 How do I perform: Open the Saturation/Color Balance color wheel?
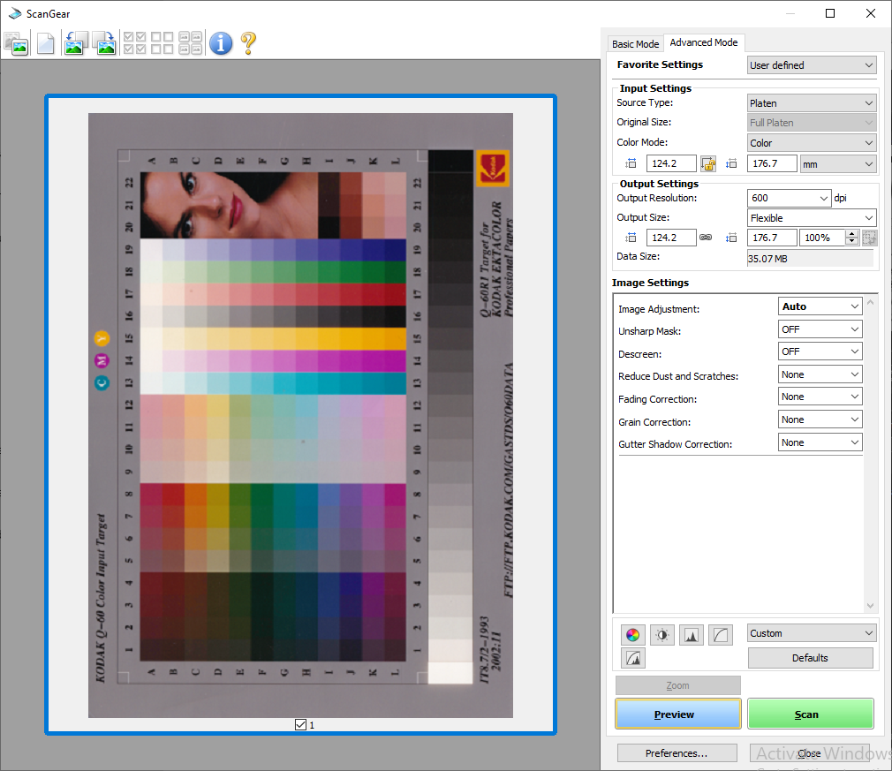click(632, 634)
